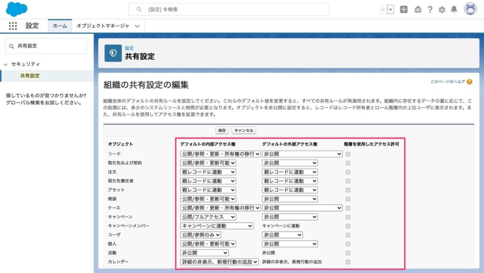Open アセット internal access dropdown
This screenshot has width=484, height=273.
point(208,190)
